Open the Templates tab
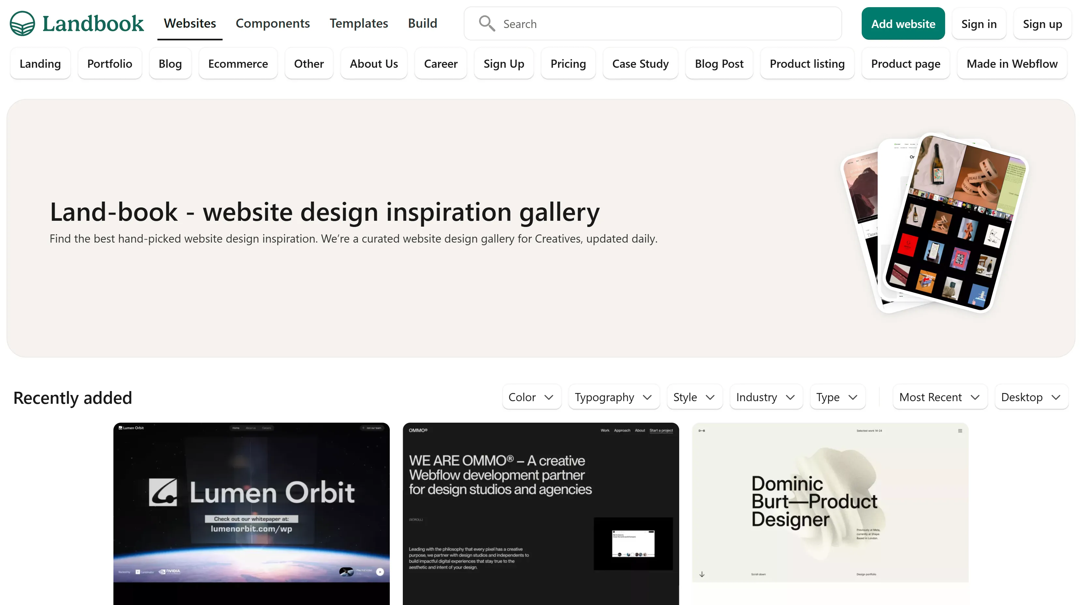This screenshot has width=1082, height=605. (x=358, y=23)
